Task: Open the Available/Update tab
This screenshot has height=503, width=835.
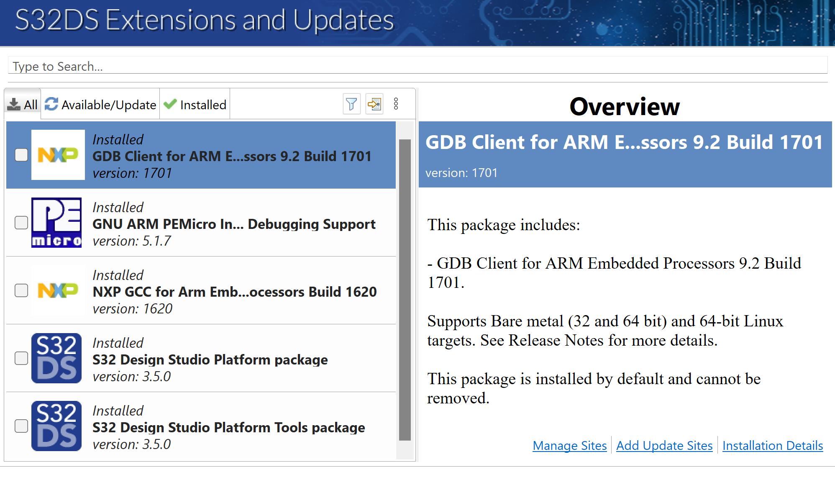Action: click(x=100, y=105)
